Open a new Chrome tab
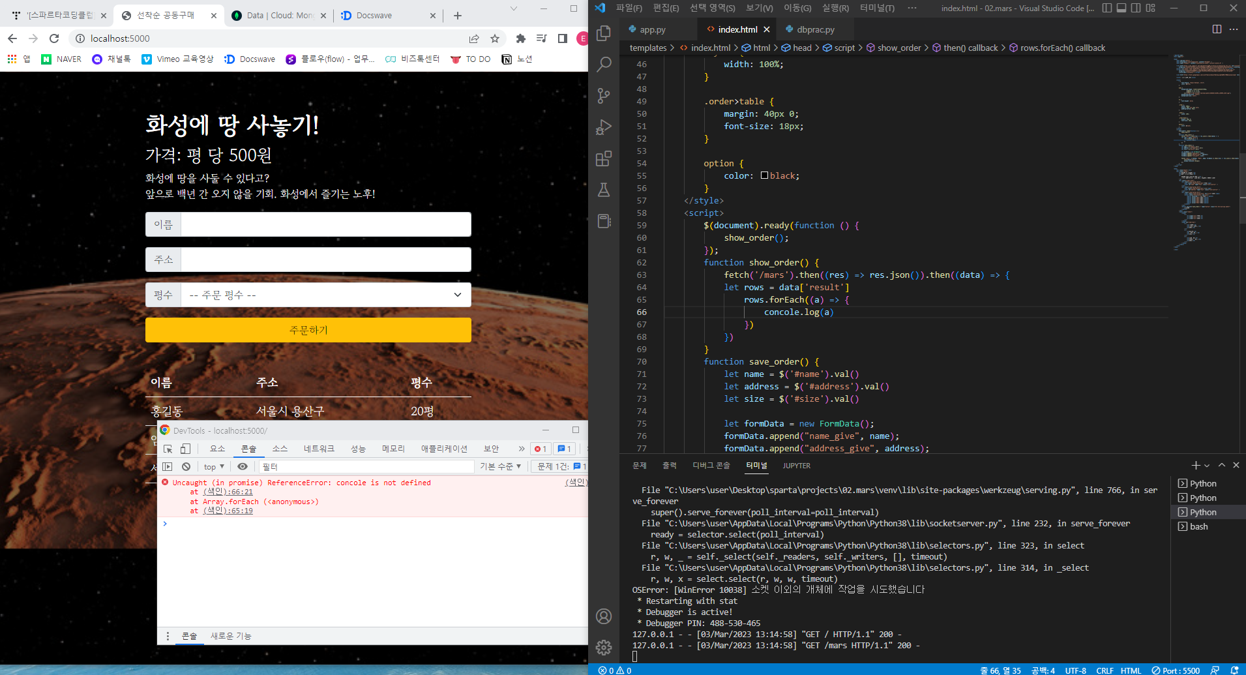Image resolution: width=1246 pixels, height=675 pixels. (x=458, y=16)
